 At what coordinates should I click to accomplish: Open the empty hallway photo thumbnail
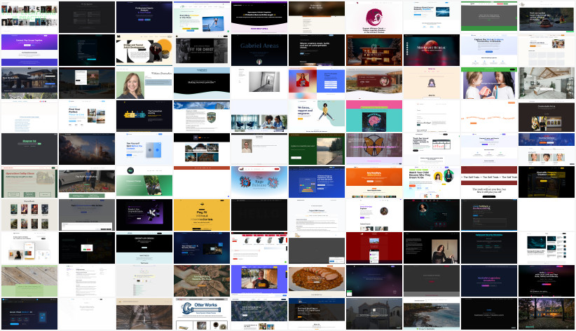point(259,83)
